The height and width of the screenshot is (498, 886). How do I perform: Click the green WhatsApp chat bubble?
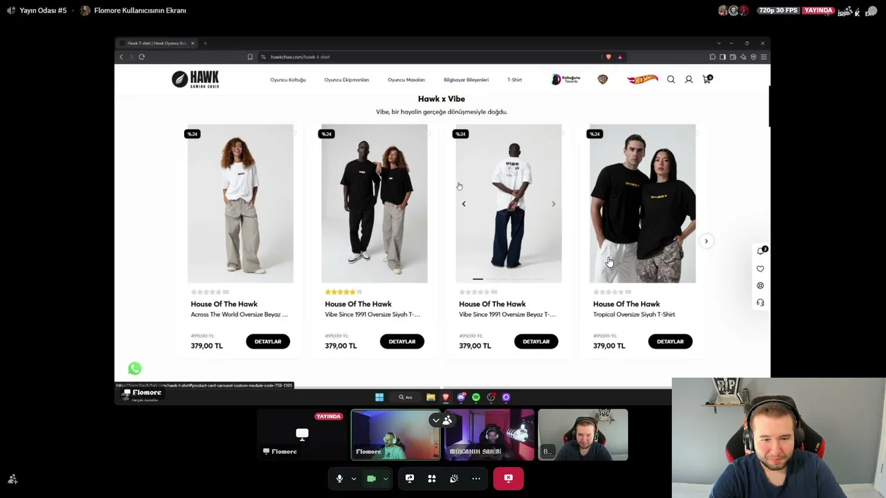(134, 369)
